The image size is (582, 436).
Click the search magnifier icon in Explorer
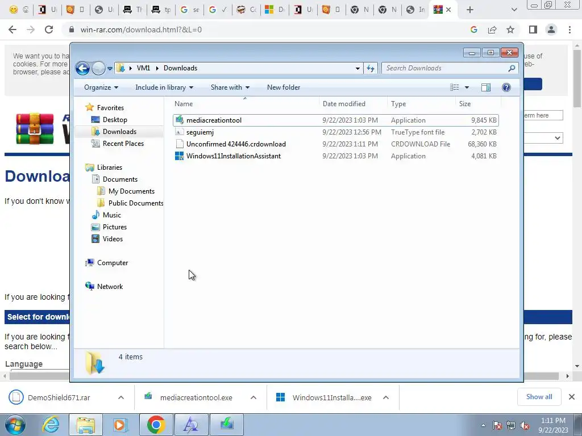tap(512, 68)
